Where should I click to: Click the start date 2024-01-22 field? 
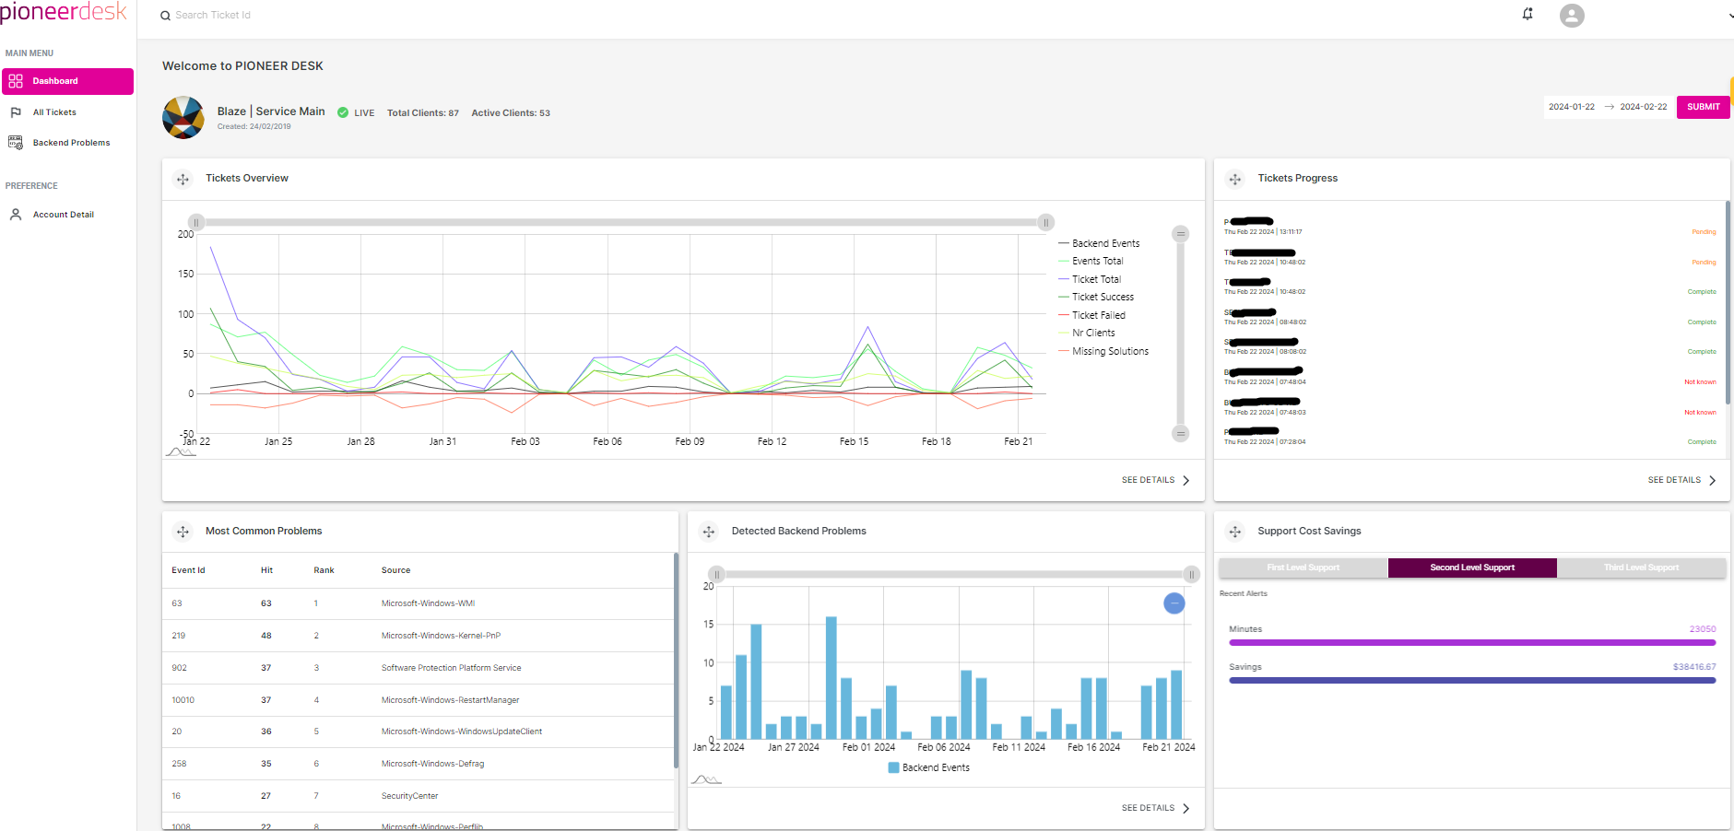coord(1572,107)
